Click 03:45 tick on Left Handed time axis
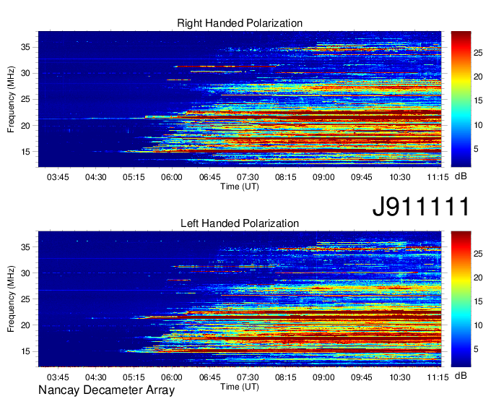This screenshot has width=491, height=399. (58, 377)
